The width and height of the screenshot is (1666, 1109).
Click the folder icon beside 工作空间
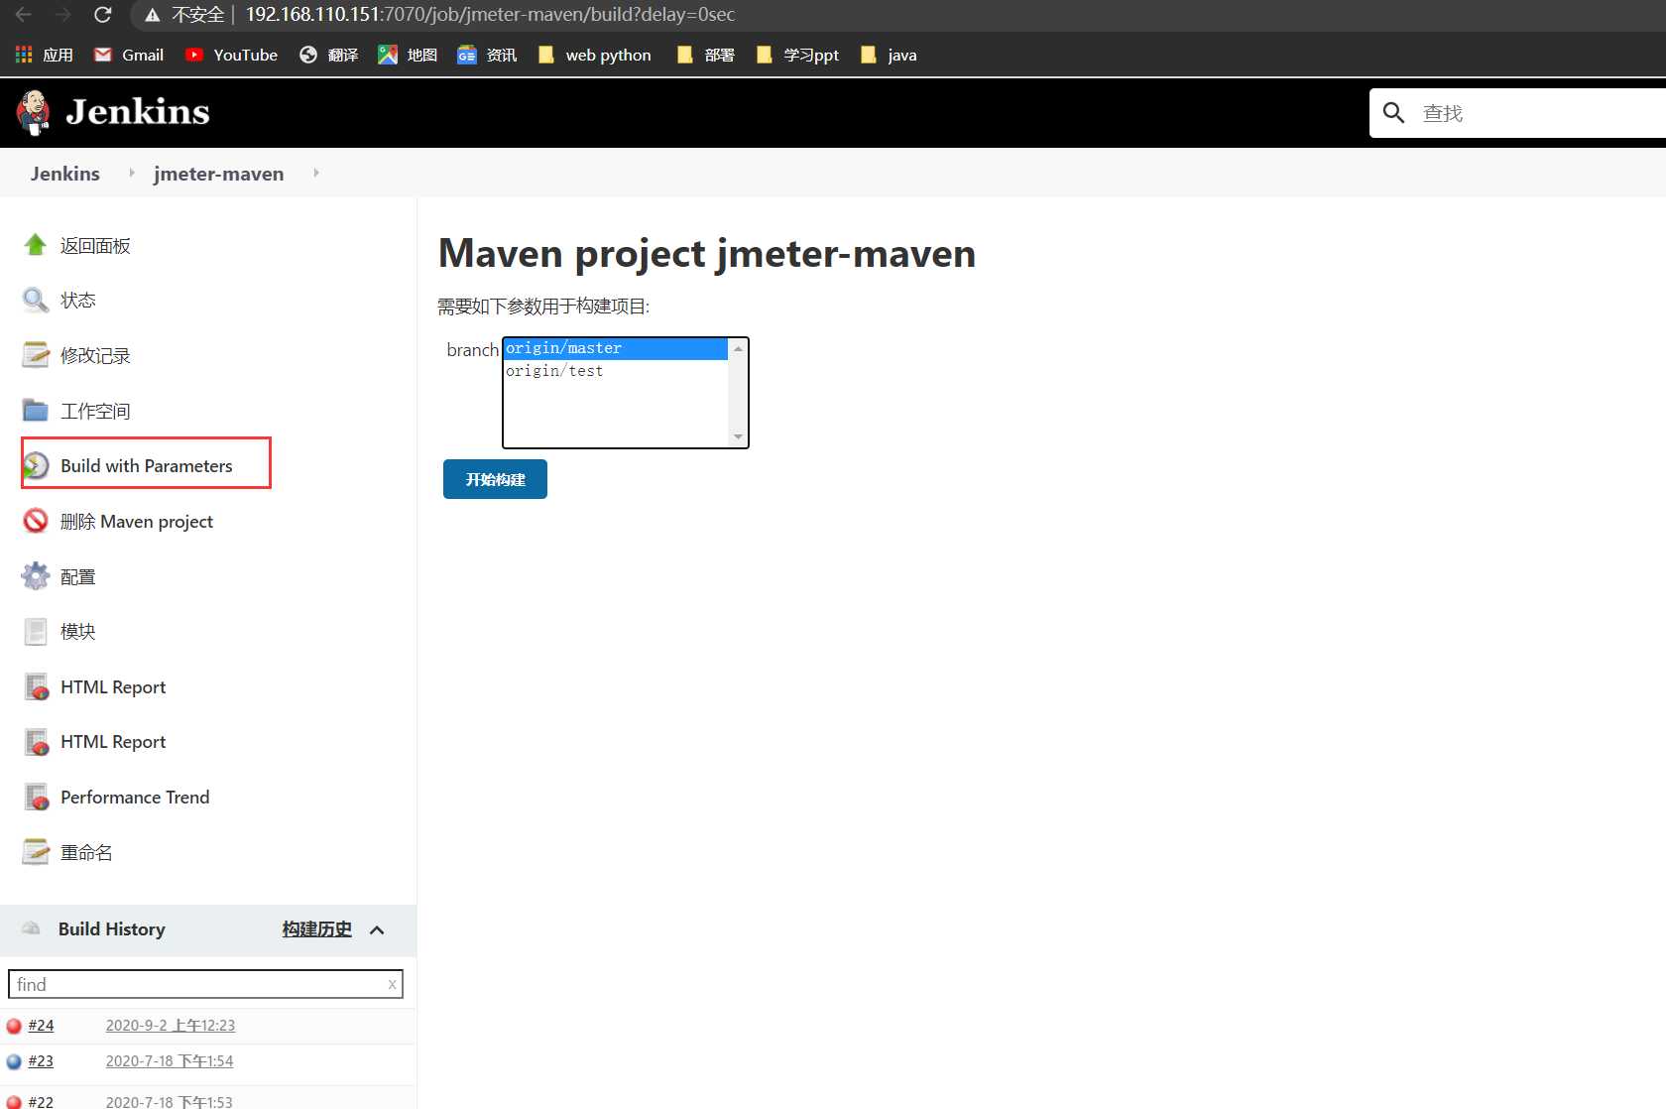36,411
